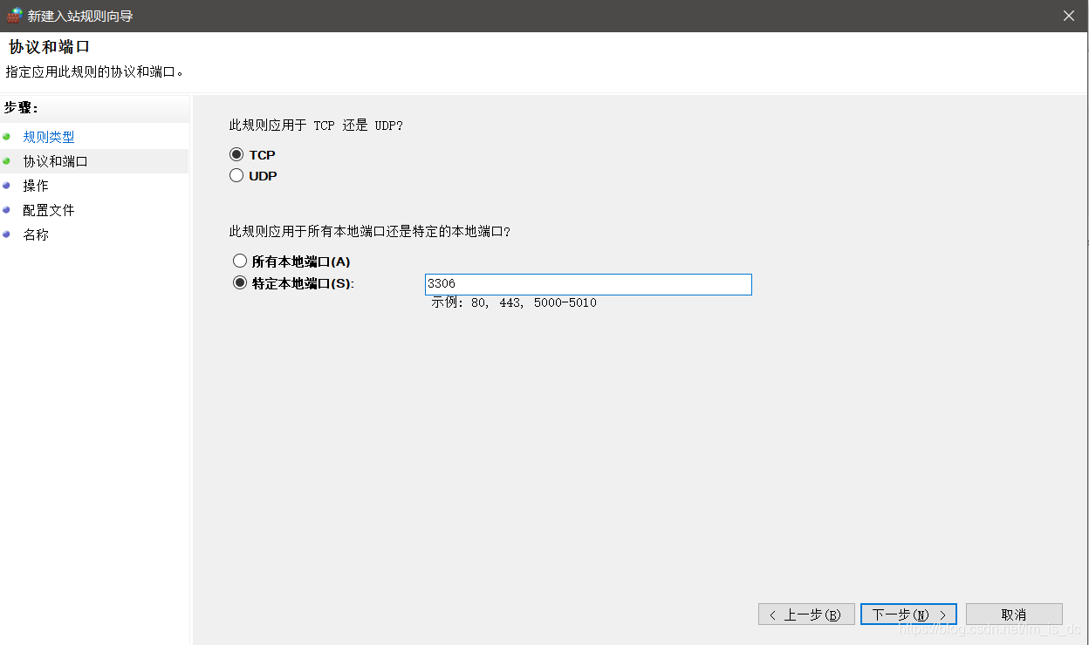Click the firewall wizard title bar icon

14,16
